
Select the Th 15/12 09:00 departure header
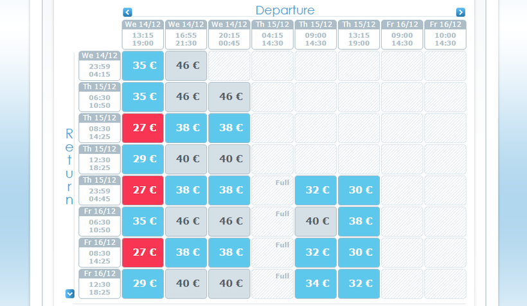point(316,35)
